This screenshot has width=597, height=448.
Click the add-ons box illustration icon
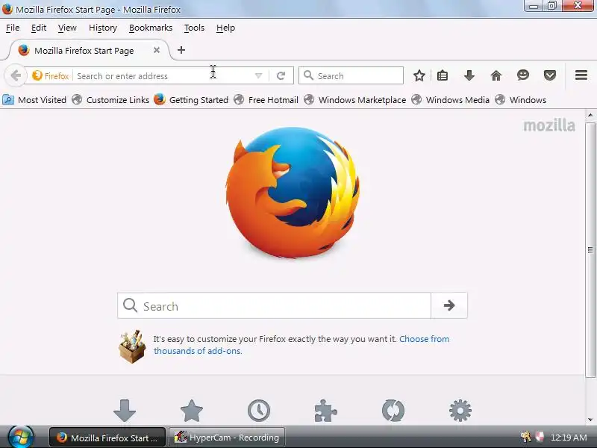pos(132,346)
